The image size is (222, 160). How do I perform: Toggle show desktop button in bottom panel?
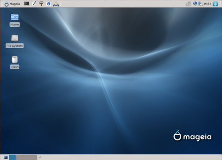tap(6, 157)
